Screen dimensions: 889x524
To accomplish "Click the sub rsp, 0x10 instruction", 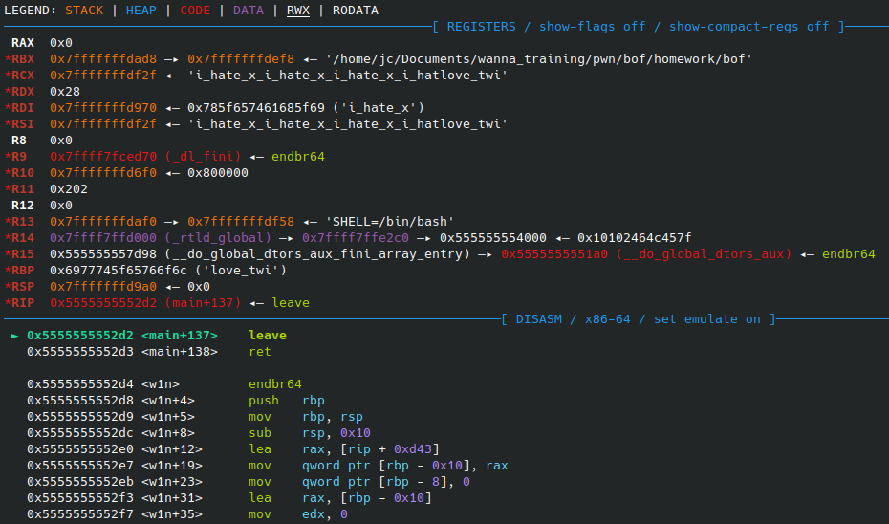I will (x=310, y=433).
